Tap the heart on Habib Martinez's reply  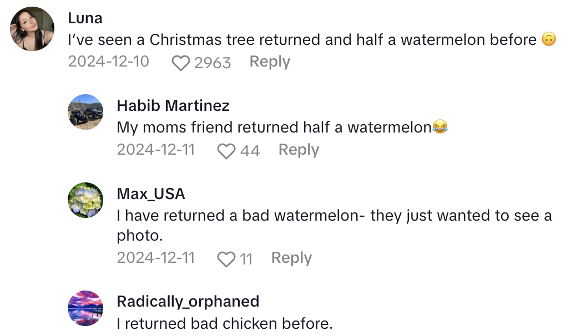pyautogui.click(x=226, y=151)
